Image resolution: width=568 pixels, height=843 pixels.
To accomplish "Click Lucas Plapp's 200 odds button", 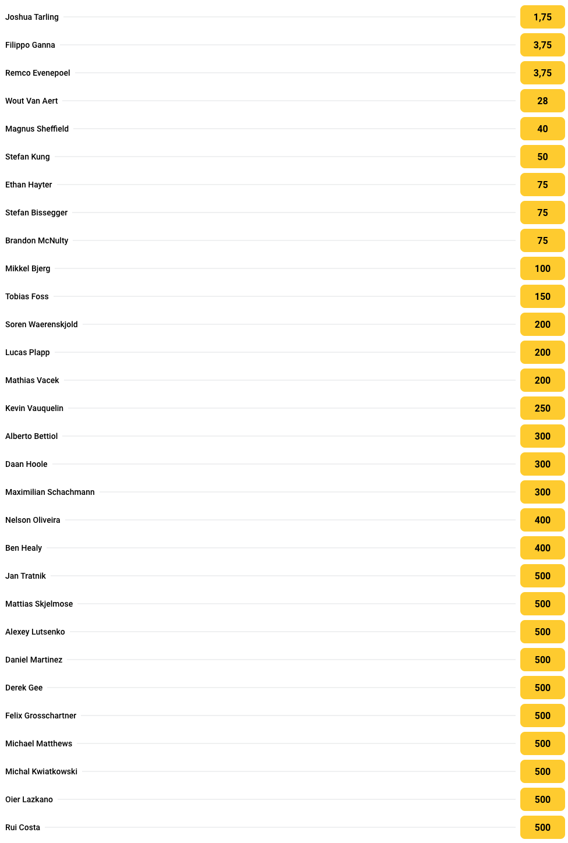I will click(542, 352).
